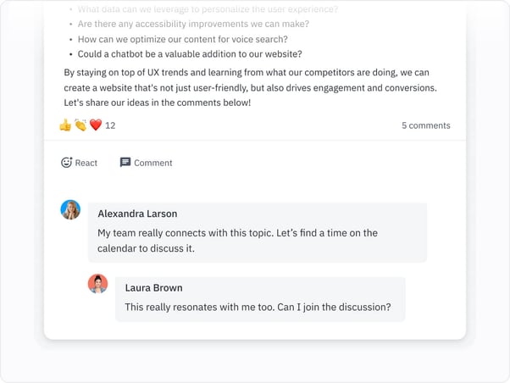Click the voice search optimization bullet point

click(182, 39)
